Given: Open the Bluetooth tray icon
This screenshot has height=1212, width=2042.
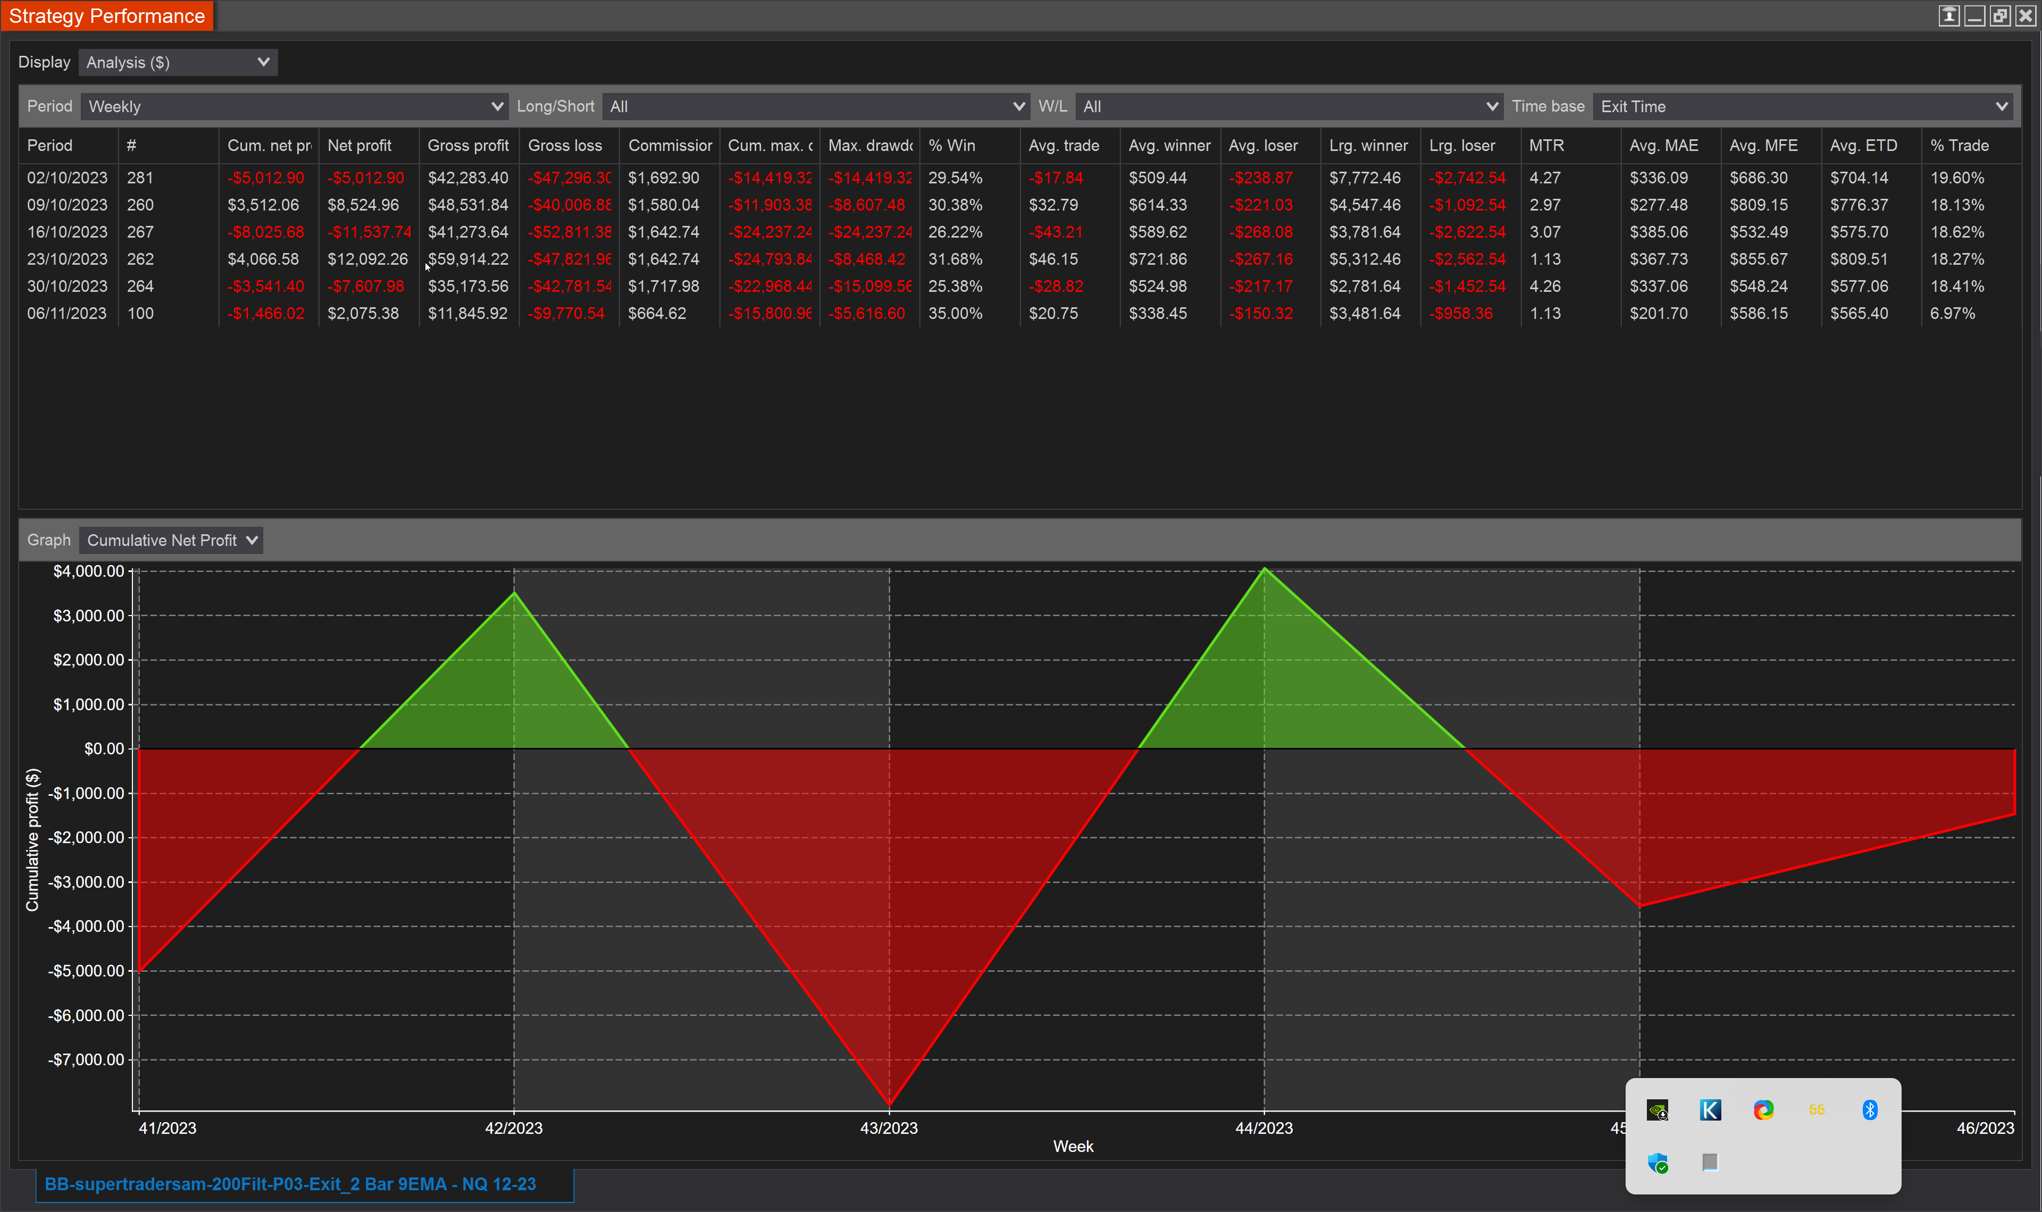Looking at the screenshot, I should coord(1870,1110).
